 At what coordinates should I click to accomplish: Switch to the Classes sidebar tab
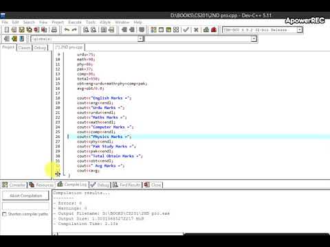tap(24, 47)
